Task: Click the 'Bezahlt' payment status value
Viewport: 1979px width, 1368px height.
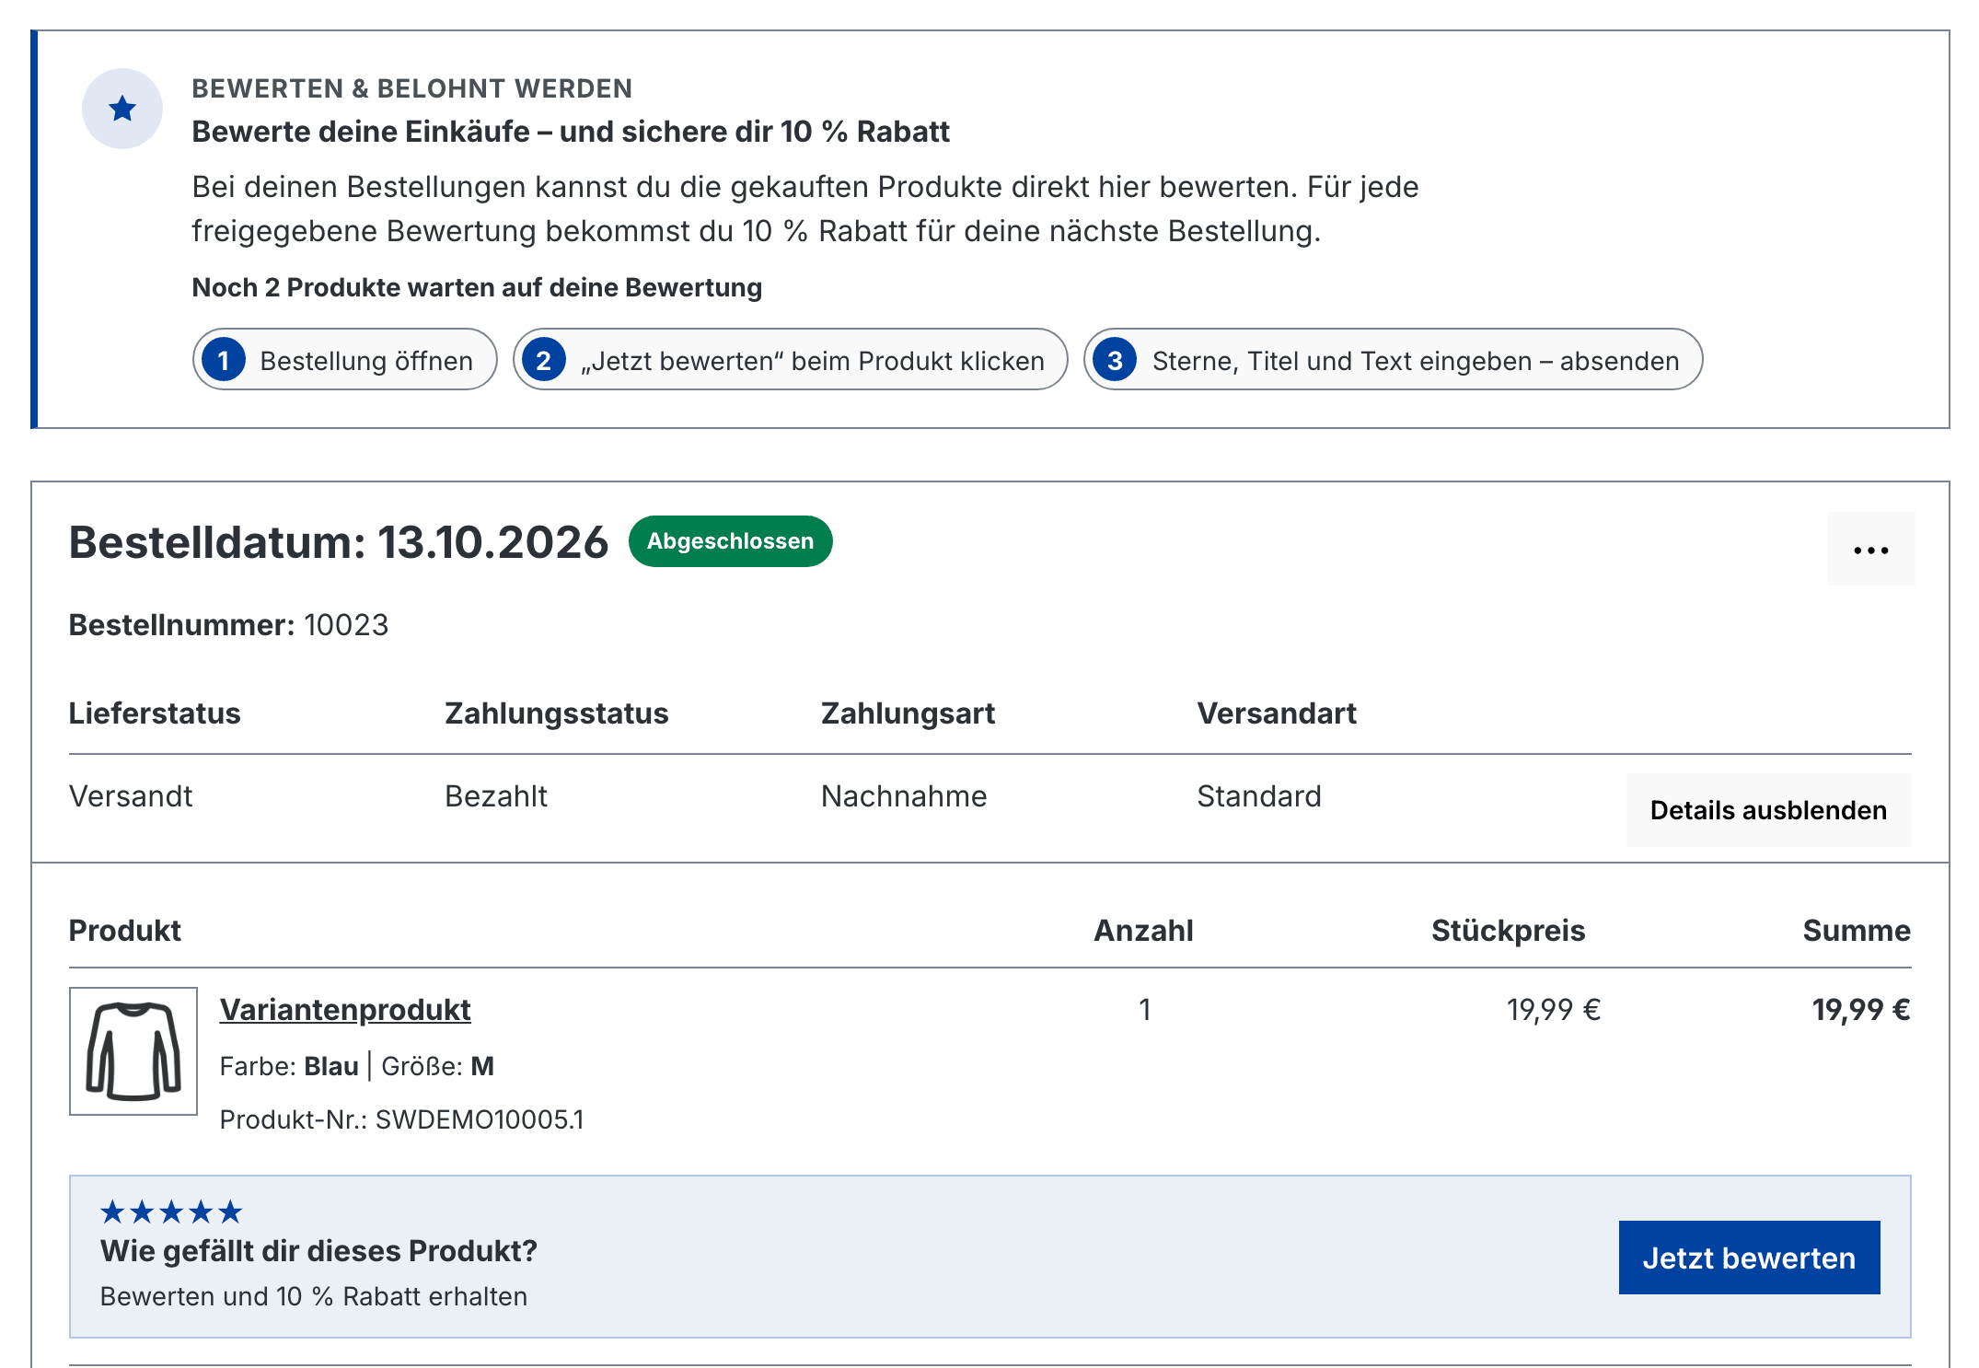Action: [x=496, y=796]
